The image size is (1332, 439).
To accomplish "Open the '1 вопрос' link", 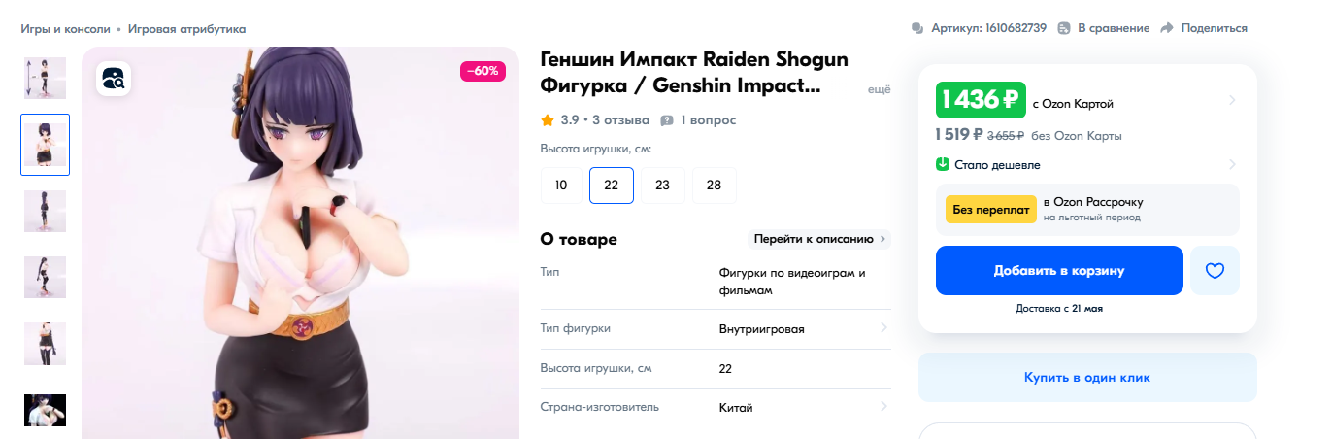I will click(709, 120).
